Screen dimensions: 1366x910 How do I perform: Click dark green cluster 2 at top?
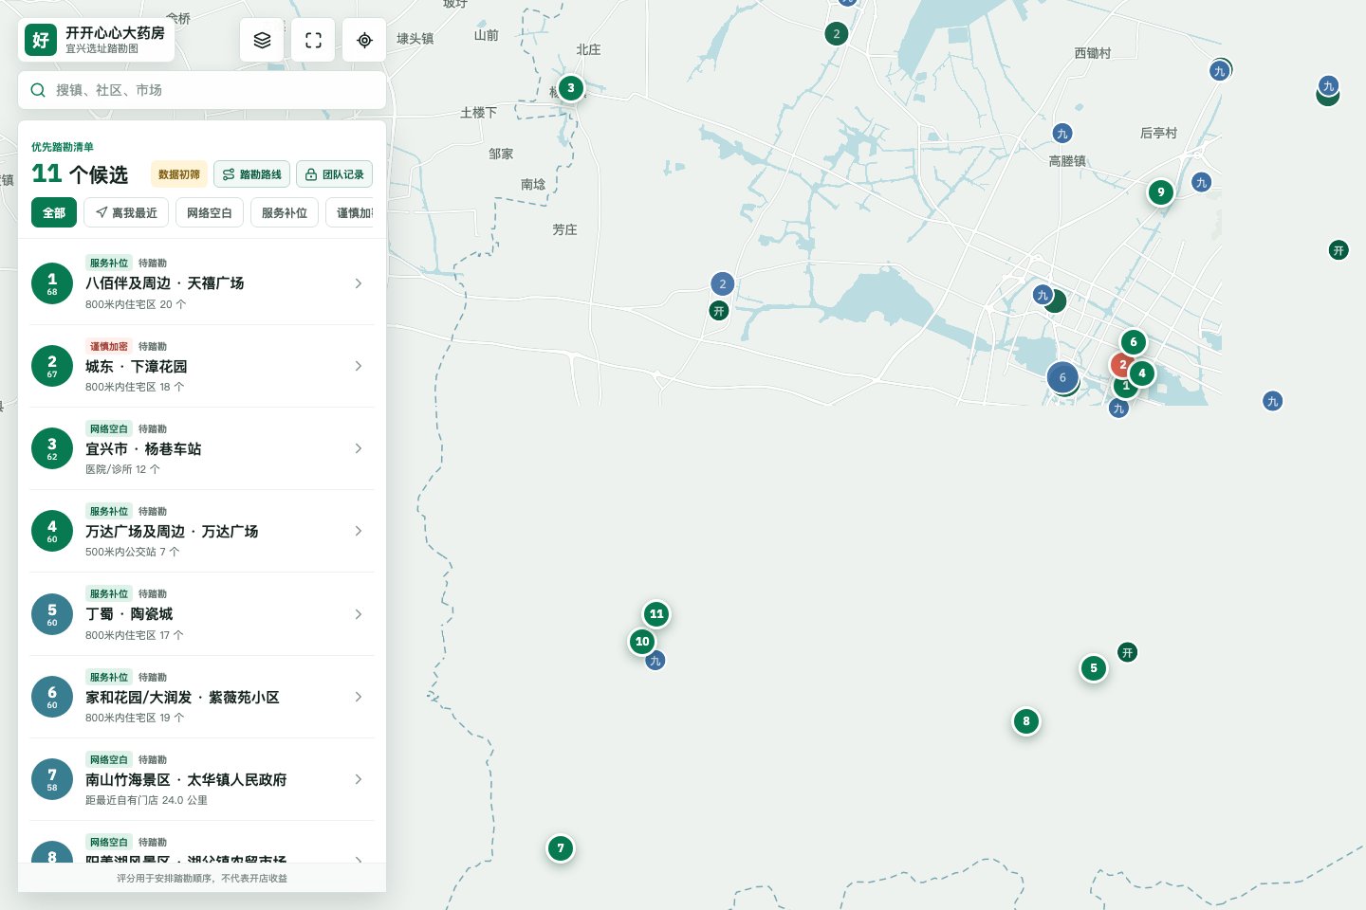pos(837,34)
